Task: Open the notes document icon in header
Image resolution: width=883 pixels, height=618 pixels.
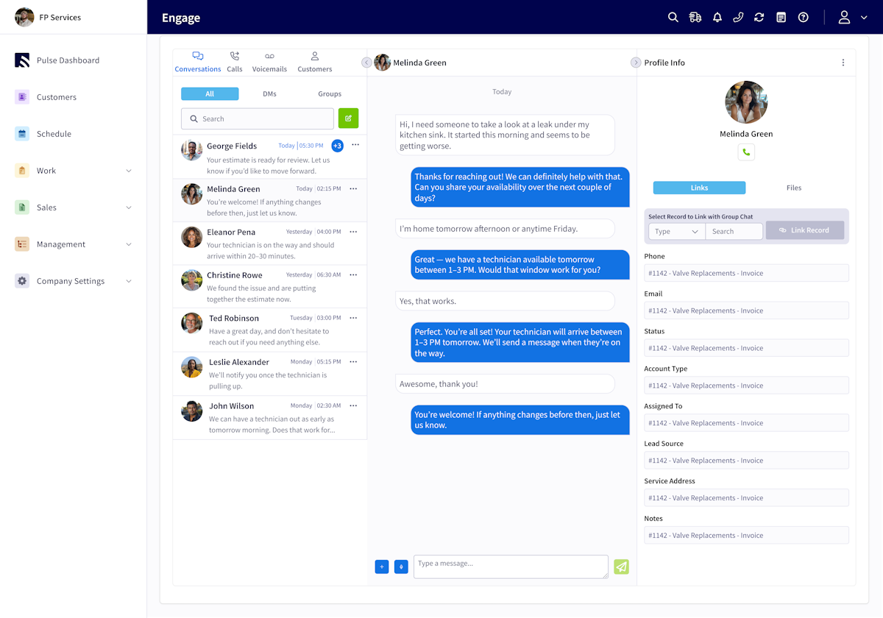Action: pos(781,18)
